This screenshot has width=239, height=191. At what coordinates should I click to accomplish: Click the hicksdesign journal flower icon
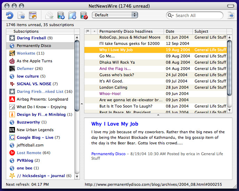12,176
